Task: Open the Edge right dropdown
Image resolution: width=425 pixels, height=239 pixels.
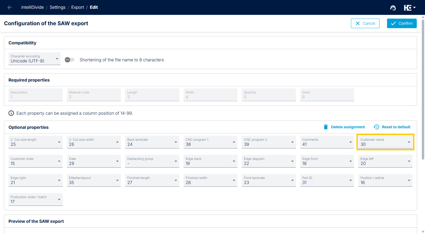Action: (x=36, y=180)
